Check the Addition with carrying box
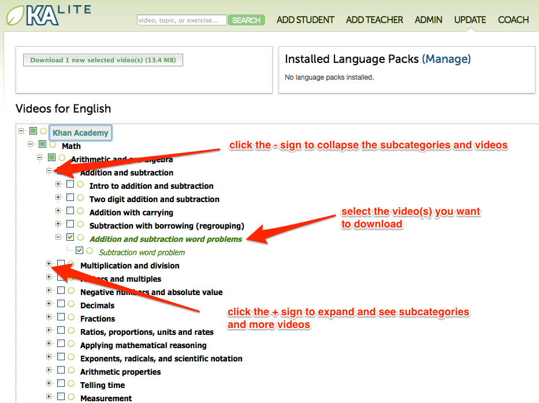The image size is (539, 403). pos(70,211)
